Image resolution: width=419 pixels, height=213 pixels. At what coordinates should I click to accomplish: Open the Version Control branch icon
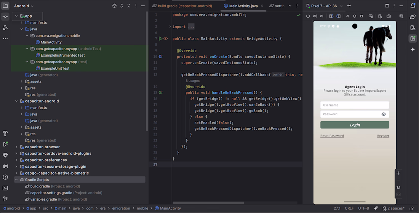coord(5,199)
